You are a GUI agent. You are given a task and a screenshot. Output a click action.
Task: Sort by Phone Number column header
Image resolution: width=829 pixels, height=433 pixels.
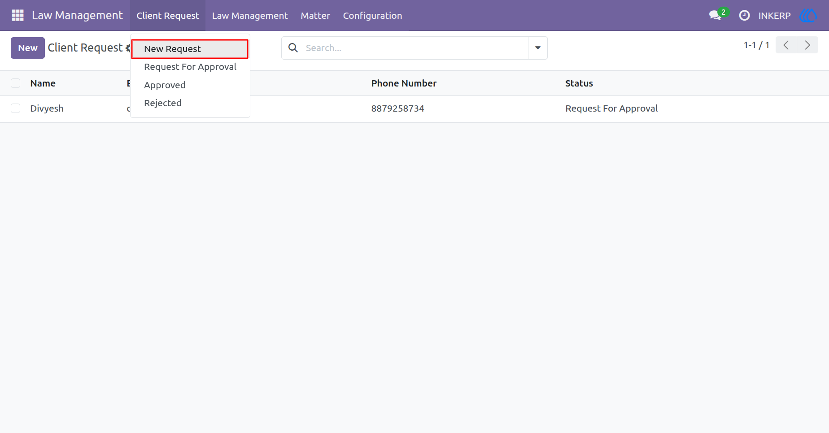(404, 83)
